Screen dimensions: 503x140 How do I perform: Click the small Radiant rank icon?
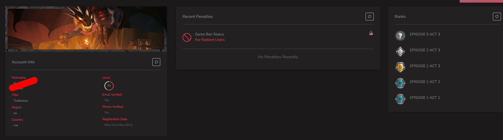coord(371,33)
